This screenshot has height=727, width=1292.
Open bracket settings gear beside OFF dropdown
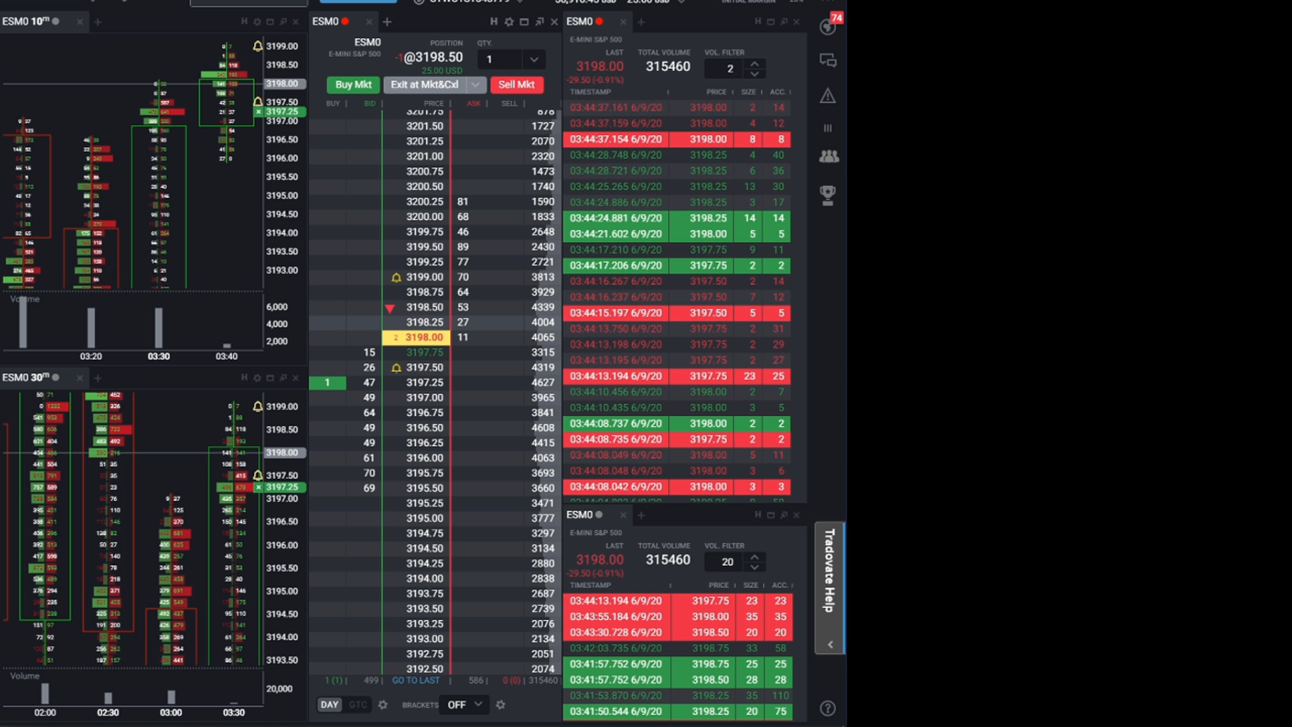point(501,704)
